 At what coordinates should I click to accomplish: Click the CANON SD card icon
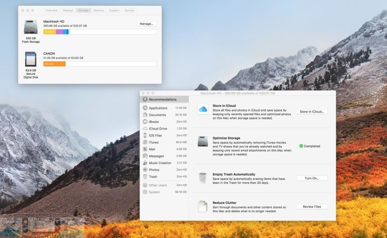pyautogui.click(x=31, y=59)
